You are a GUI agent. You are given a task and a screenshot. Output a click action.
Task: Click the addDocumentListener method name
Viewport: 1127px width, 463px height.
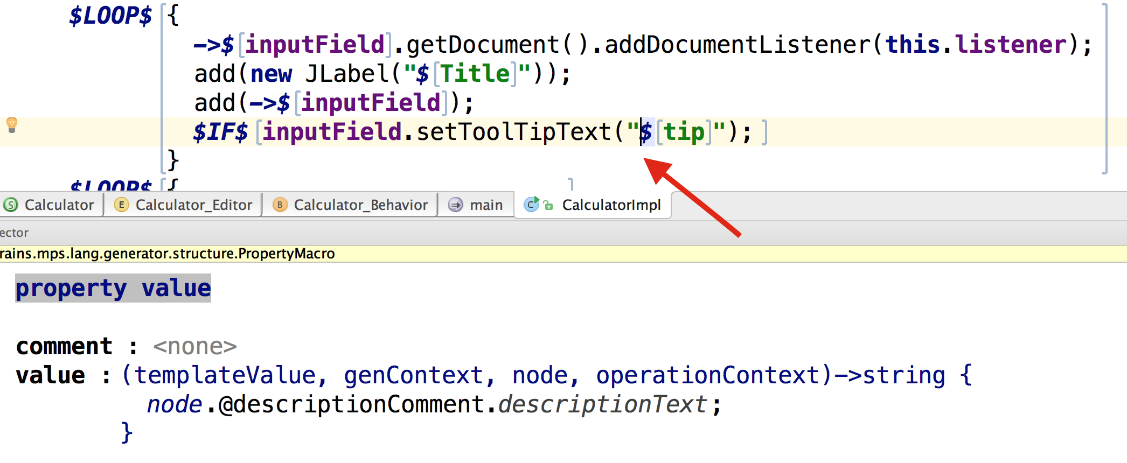coord(738,45)
